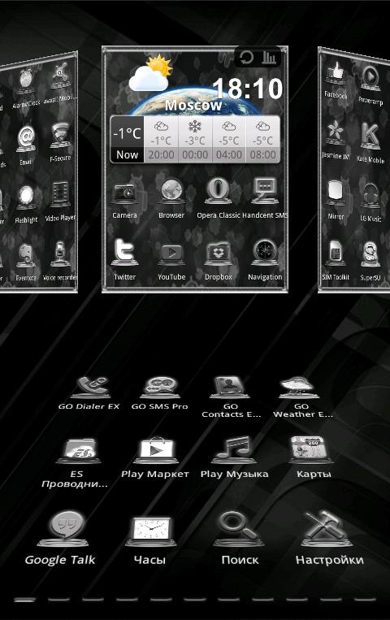Launch Evernote icon
The height and width of the screenshot is (620, 390).
pos(26,255)
